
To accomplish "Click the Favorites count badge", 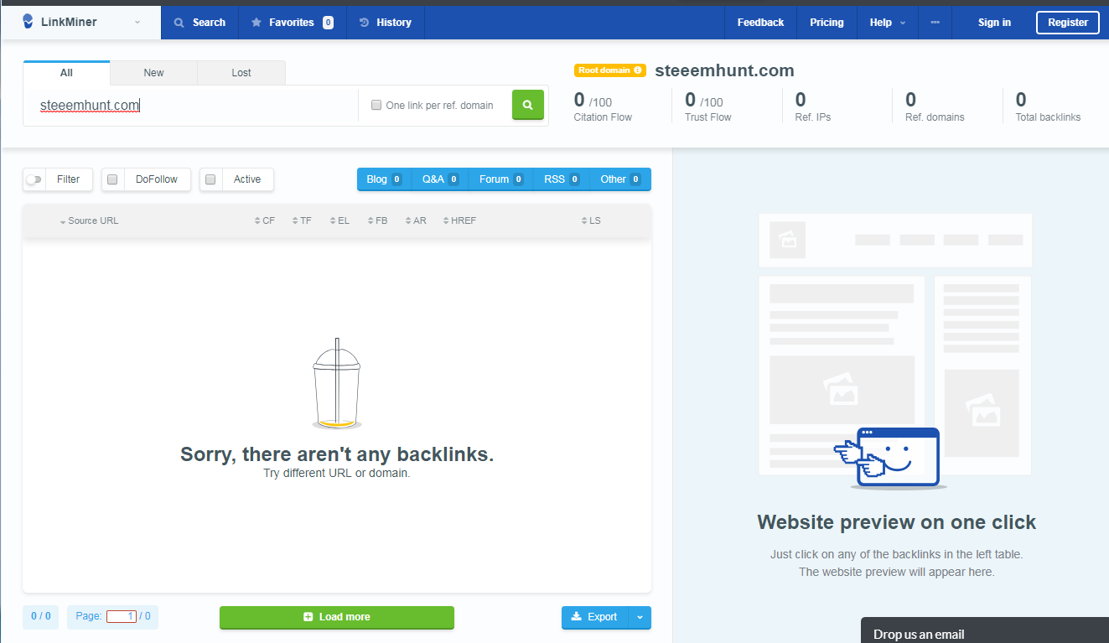I will (328, 23).
